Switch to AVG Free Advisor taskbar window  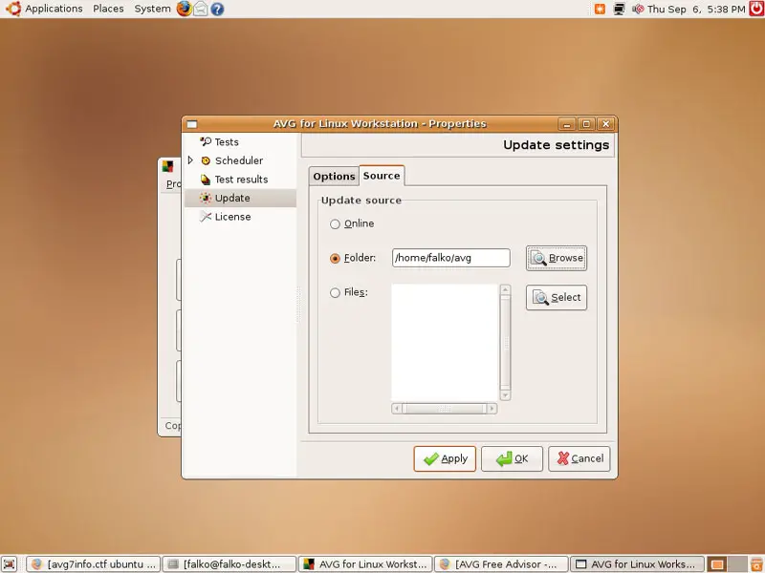click(x=501, y=564)
